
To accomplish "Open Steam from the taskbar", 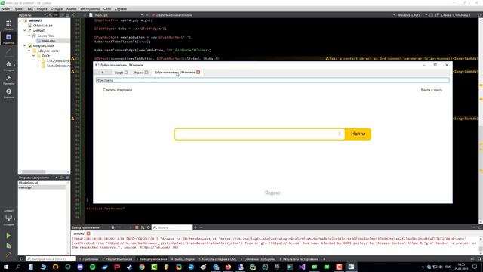I will point(129,267).
